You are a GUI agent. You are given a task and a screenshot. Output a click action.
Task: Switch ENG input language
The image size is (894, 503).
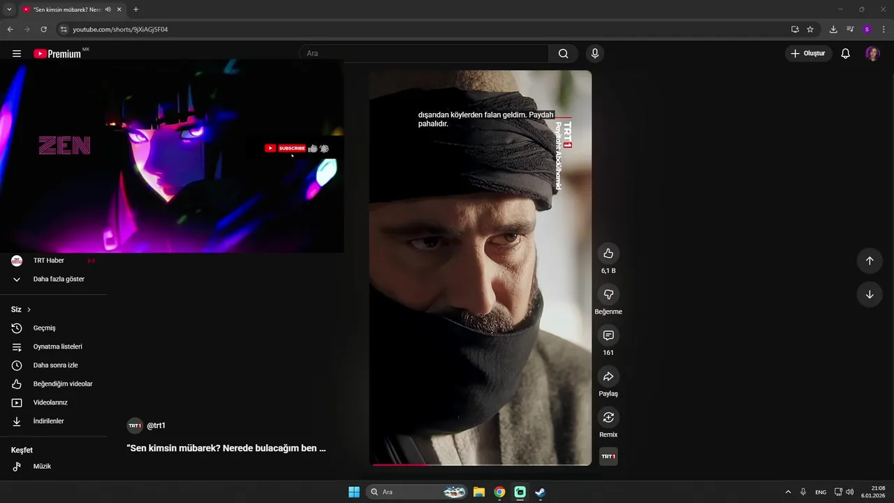click(x=821, y=492)
